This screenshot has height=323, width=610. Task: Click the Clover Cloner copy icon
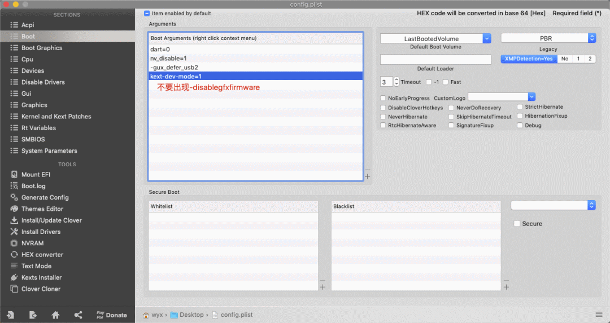(14, 289)
